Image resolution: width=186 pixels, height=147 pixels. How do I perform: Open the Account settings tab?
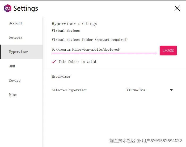(16, 23)
